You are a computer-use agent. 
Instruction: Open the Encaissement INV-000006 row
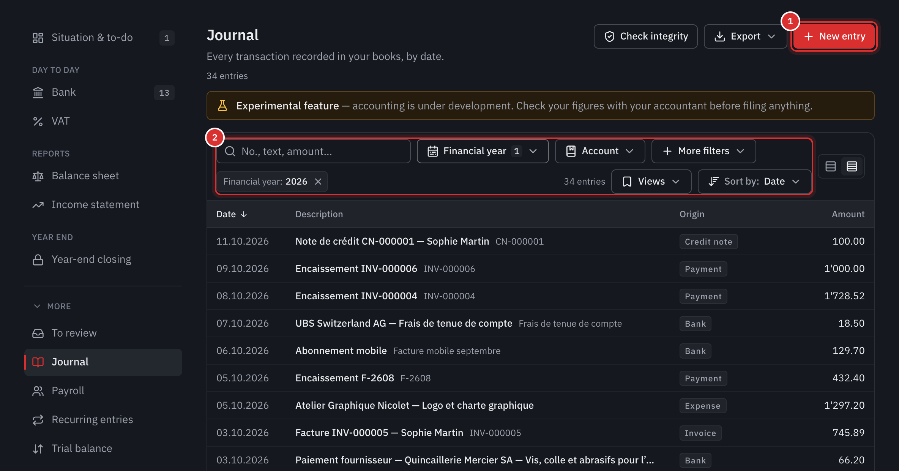click(x=540, y=269)
